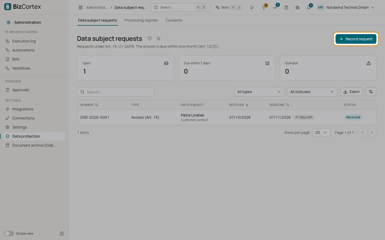Open the All types filter dropdown
The image size is (385, 240).
259,92
